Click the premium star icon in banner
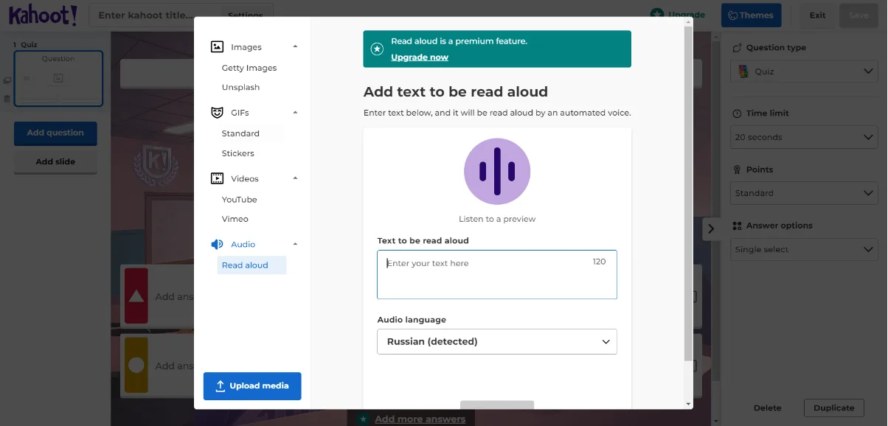 pos(377,49)
